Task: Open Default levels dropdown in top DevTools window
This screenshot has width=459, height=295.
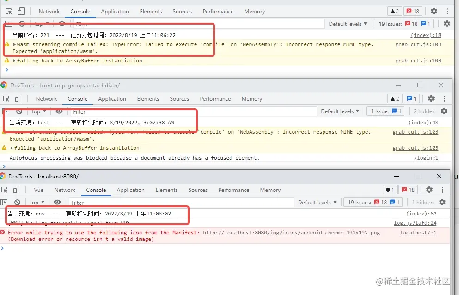Action: [348, 24]
